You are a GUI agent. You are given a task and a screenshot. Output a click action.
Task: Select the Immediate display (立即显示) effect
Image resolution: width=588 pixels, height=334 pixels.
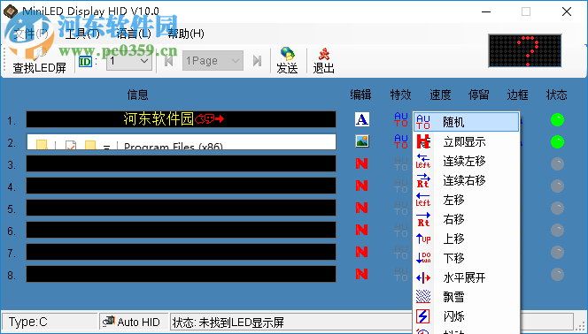coord(466,141)
